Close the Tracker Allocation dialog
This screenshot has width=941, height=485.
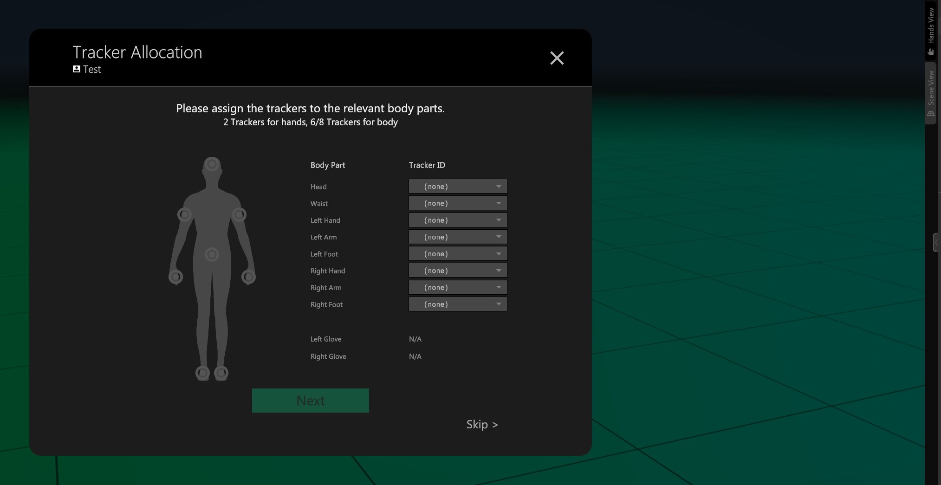tap(557, 58)
